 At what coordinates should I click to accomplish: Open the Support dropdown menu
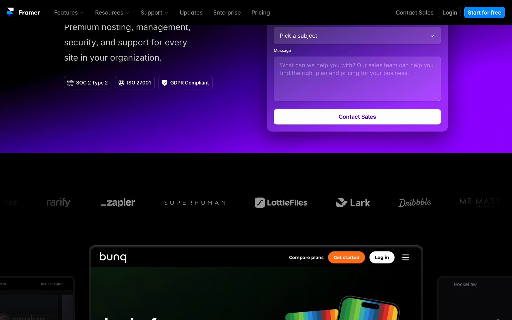tap(154, 13)
